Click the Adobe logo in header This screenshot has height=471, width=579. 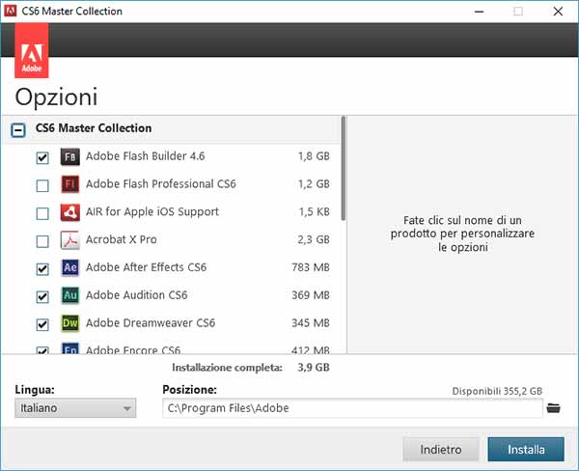pos(32,50)
